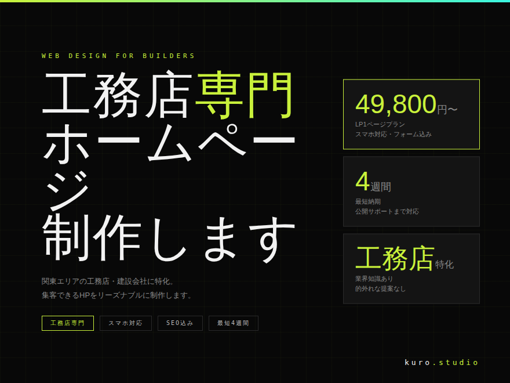
Task: Click the 的外れな提案なし text
Action: pyautogui.click(x=381, y=288)
